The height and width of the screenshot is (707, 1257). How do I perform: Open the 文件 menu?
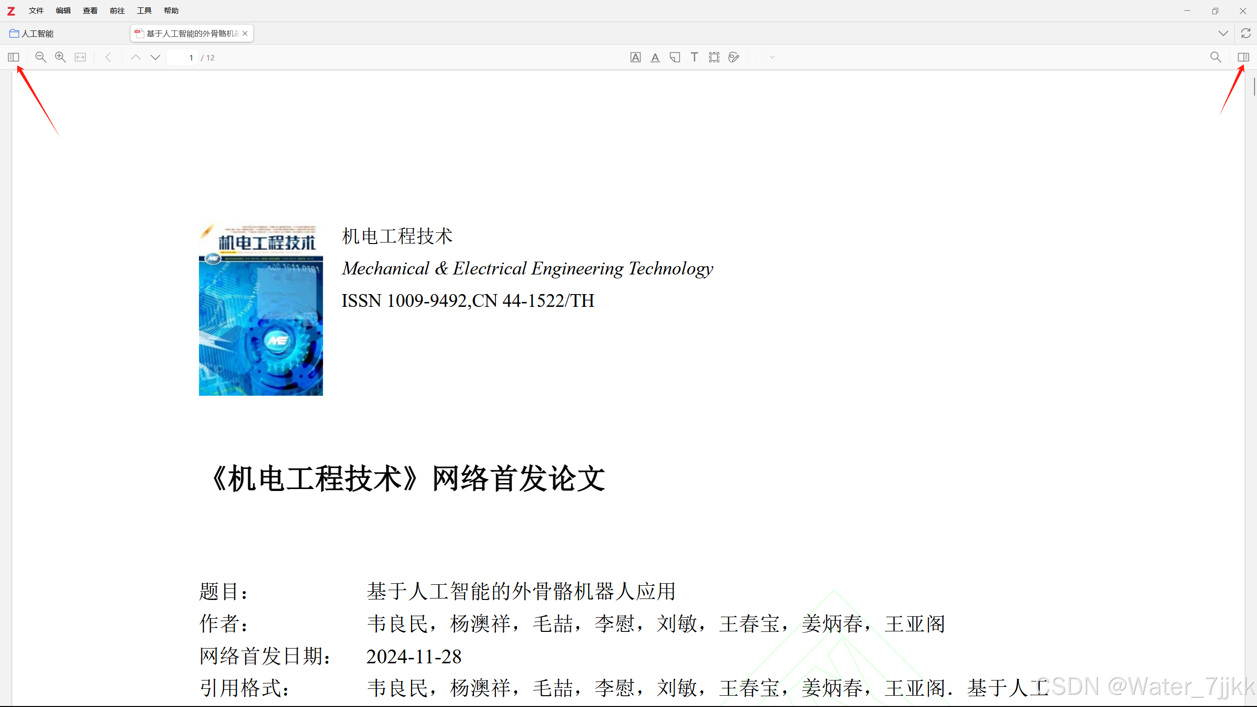tap(36, 10)
